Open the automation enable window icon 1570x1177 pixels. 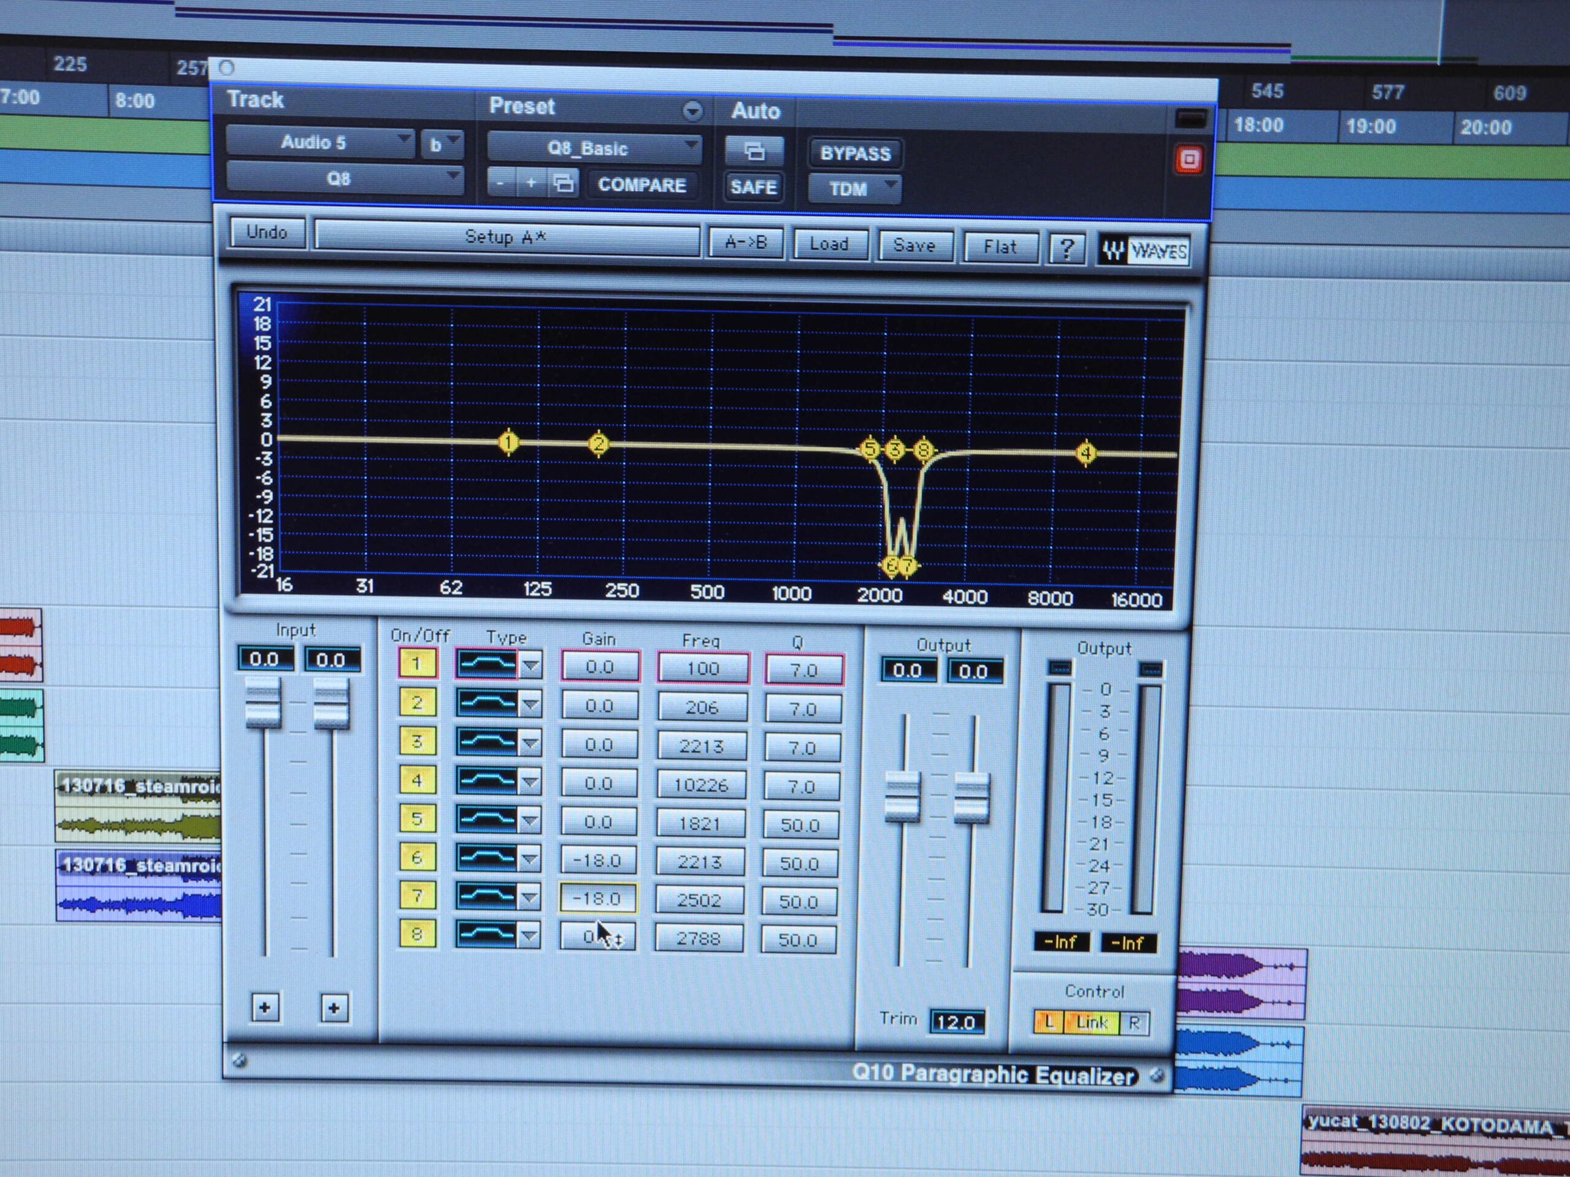point(754,150)
